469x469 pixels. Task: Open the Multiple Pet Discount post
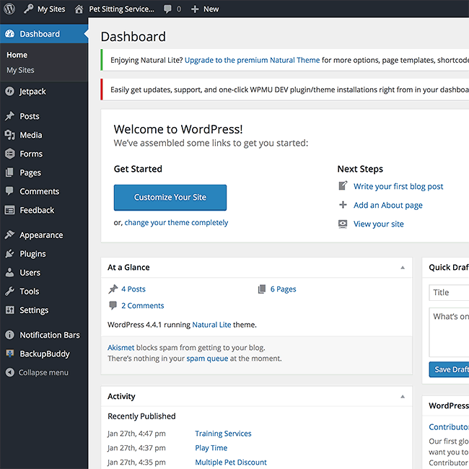coord(231,462)
